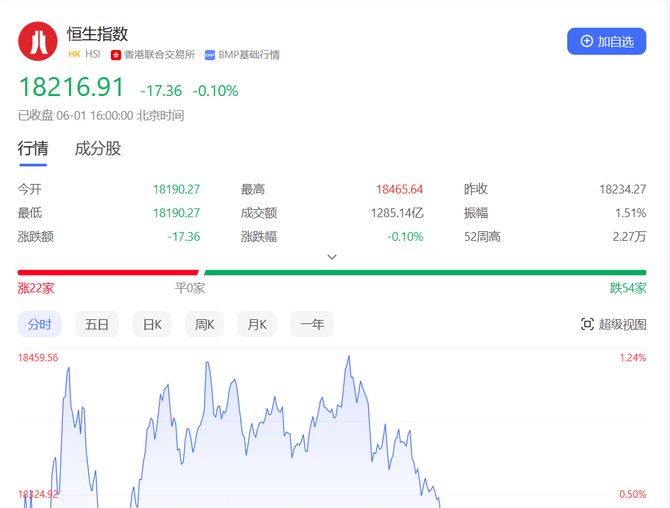Click the index price 18216.91
The width and height of the screenshot is (670, 508).
(x=72, y=87)
